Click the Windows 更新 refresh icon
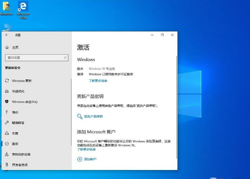250x179 pixels. [x=7, y=81]
